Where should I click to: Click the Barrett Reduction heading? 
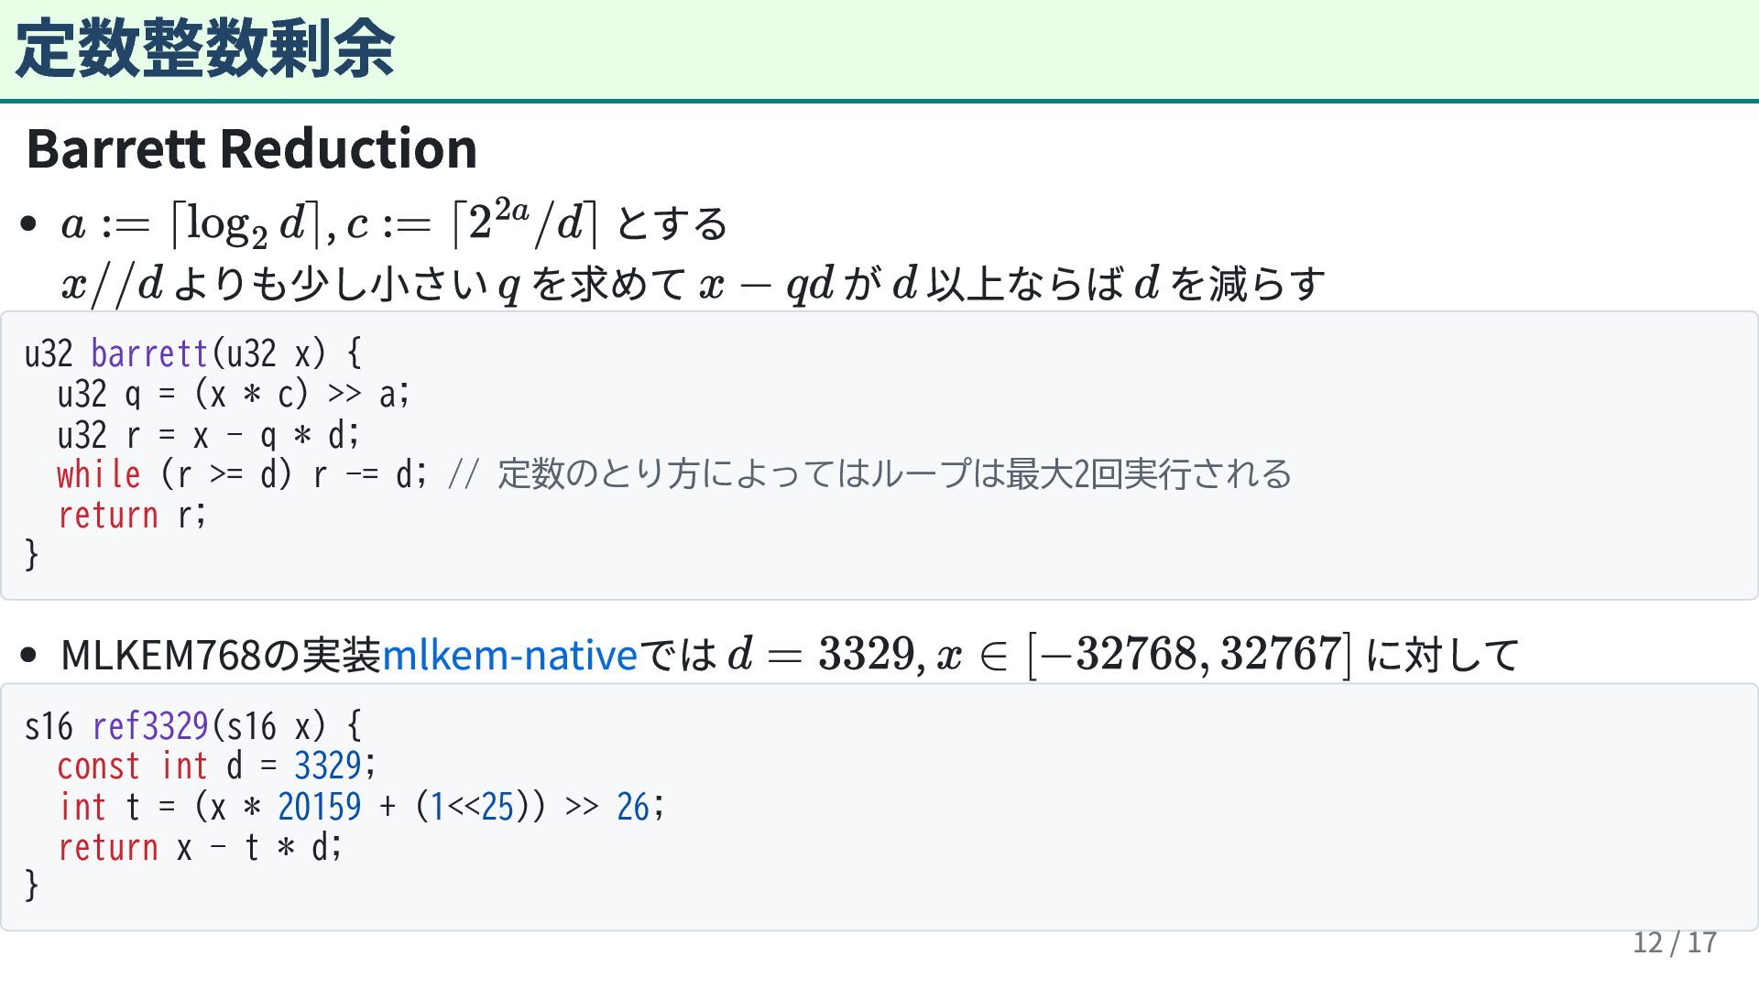(252, 147)
